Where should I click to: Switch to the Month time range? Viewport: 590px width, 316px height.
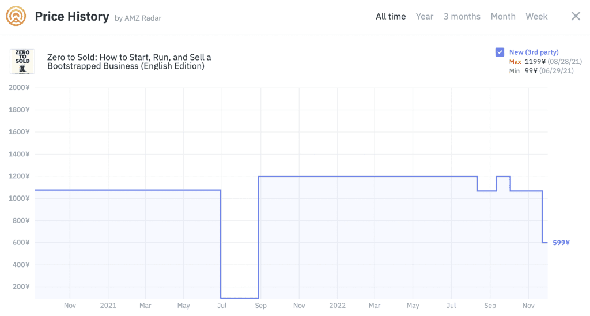[503, 17]
